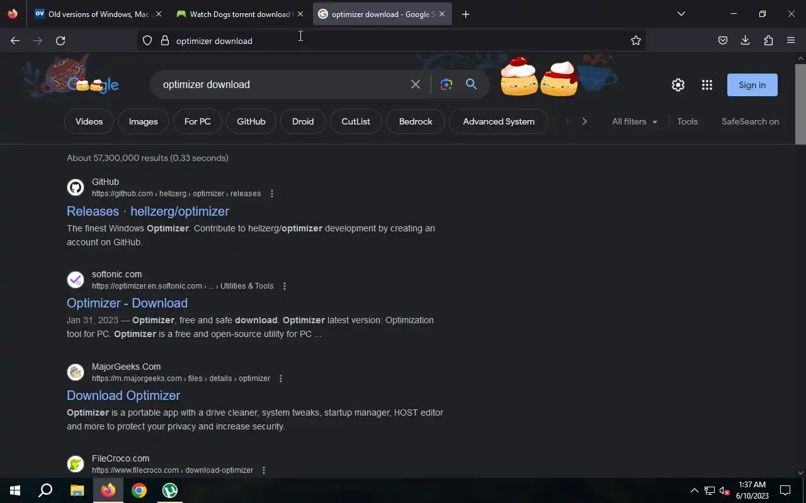Open the Download Optimizer MajorGeeks result
Image resolution: width=806 pixels, height=503 pixels.
pyautogui.click(x=123, y=395)
